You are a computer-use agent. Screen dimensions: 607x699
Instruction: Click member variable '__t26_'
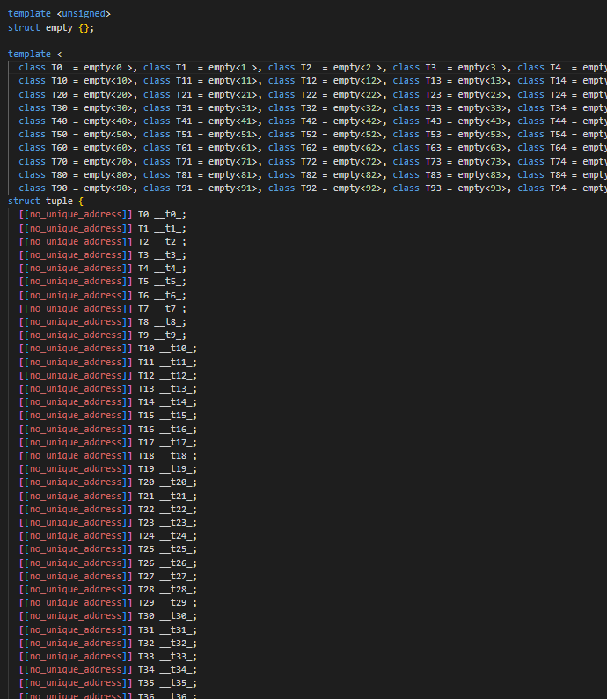(176, 563)
